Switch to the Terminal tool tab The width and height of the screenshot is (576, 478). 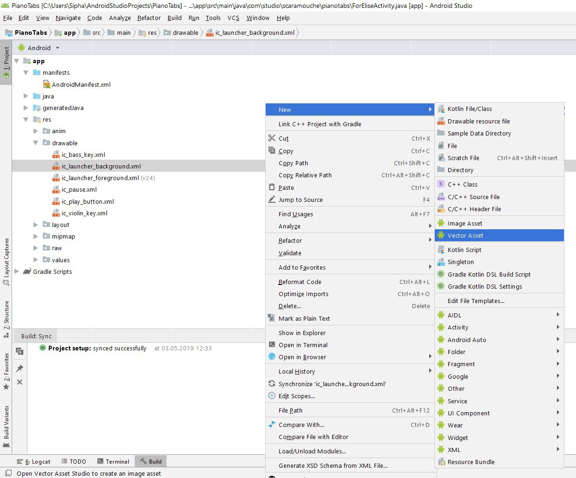113,461
